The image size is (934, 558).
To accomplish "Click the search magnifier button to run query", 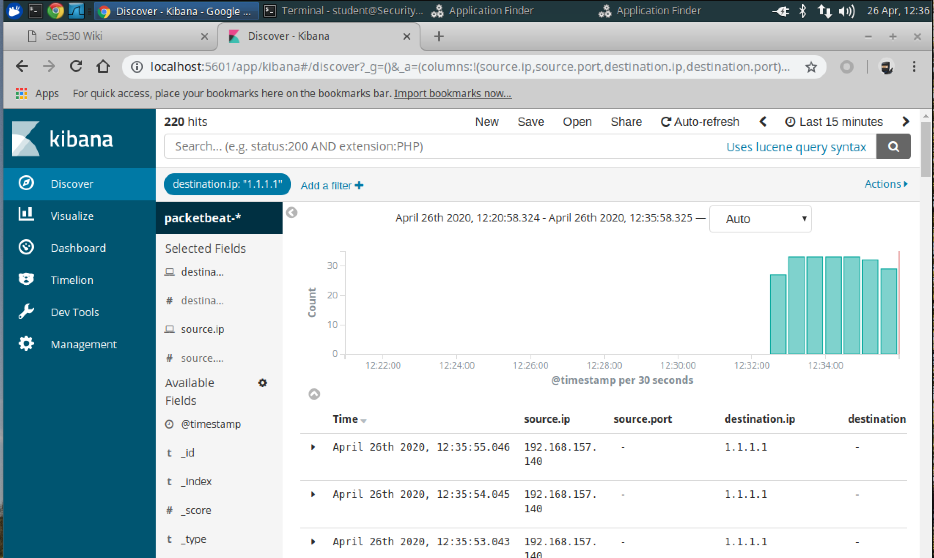I will click(x=893, y=146).
